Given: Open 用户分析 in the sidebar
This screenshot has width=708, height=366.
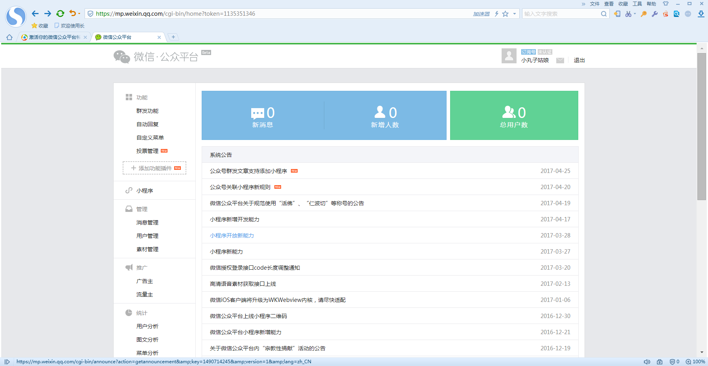Looking at the screenshot, I should click(147, 326).
